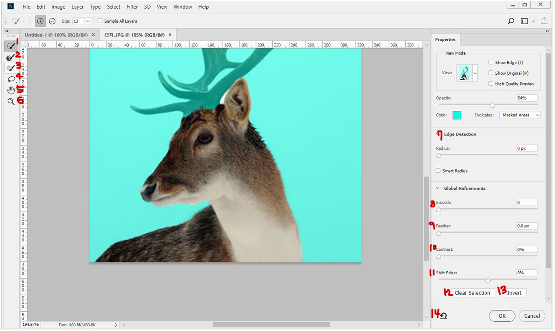Open the Indicates Masked Areas dropdown
555x331 pixels.
tap(519, 115)
